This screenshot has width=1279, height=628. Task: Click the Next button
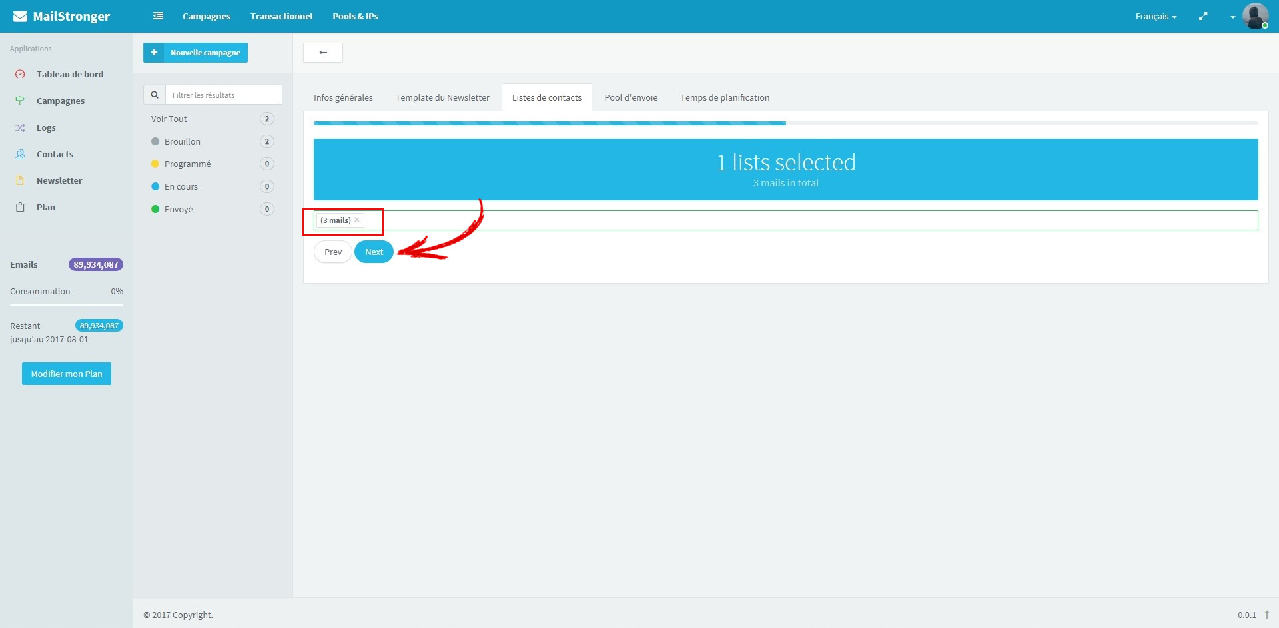[x=374, y=252]
